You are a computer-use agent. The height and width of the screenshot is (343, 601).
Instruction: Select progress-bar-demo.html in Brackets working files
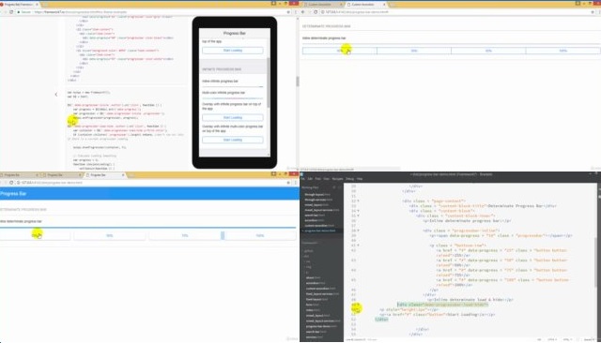pyautogui.click(x=320, y=231)
